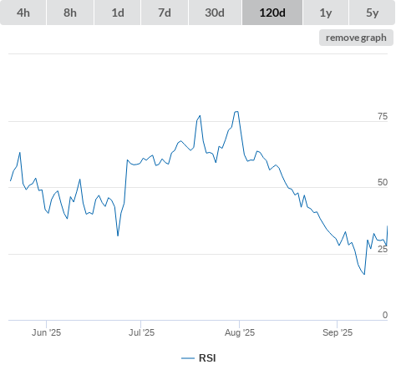Click the Jun '25 axis label

click(x=46, y=332)
